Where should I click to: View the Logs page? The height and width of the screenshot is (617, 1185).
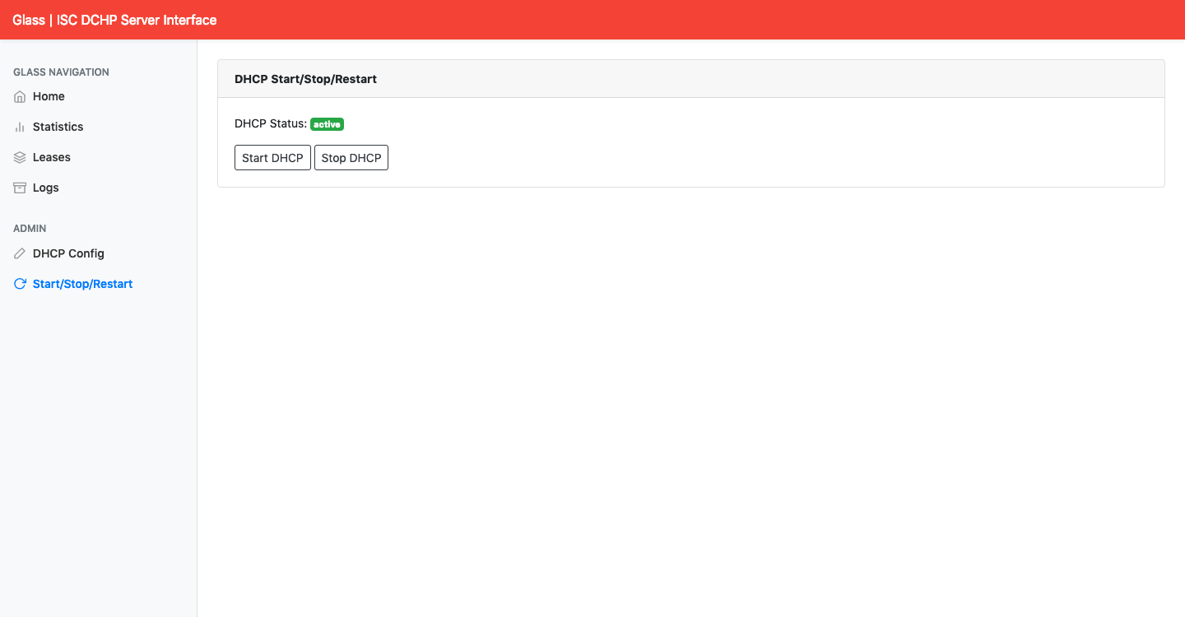[x=45, y=187]
